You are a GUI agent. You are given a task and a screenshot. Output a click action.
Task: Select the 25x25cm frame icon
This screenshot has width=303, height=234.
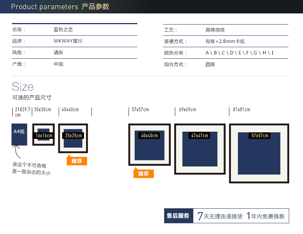[73, 138]
